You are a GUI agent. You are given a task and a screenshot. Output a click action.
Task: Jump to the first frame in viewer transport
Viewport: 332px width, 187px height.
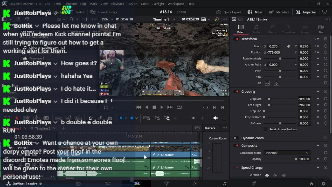(139, 107)
